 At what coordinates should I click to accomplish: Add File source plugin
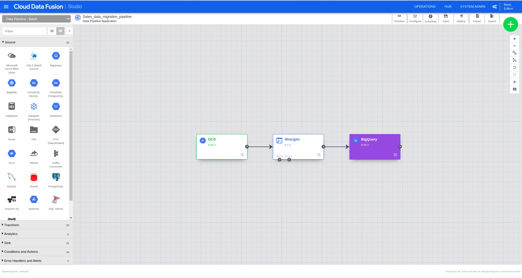[34, 133]
